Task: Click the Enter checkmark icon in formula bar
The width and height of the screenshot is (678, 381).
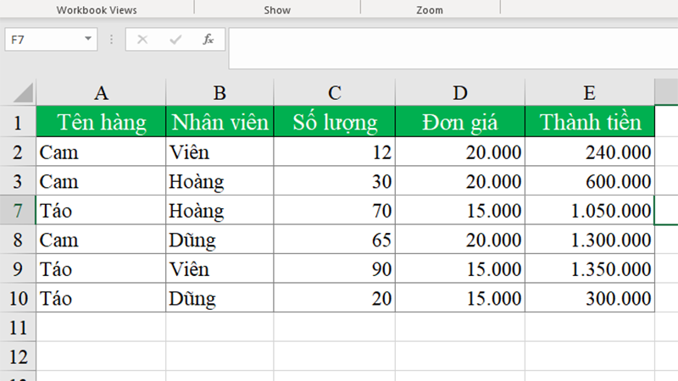Action: click(x=175, y=39)
